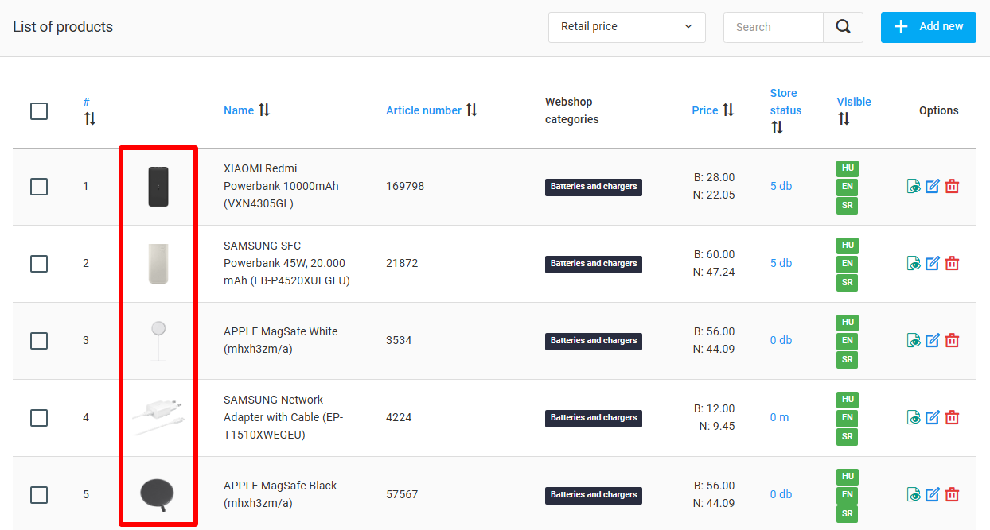Tick the checkbox for APPLE MagSafe Black
Screen dimensions: 990x530
(38, 494)
